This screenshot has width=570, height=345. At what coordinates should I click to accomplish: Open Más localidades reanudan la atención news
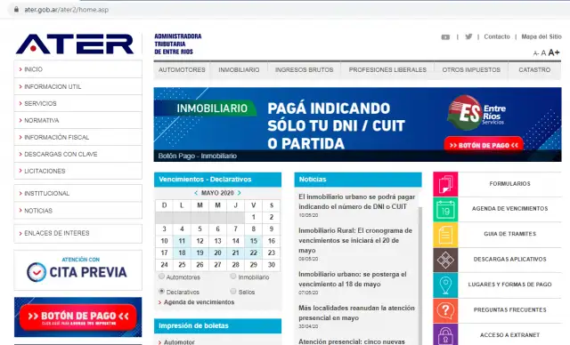click(356, 313)
